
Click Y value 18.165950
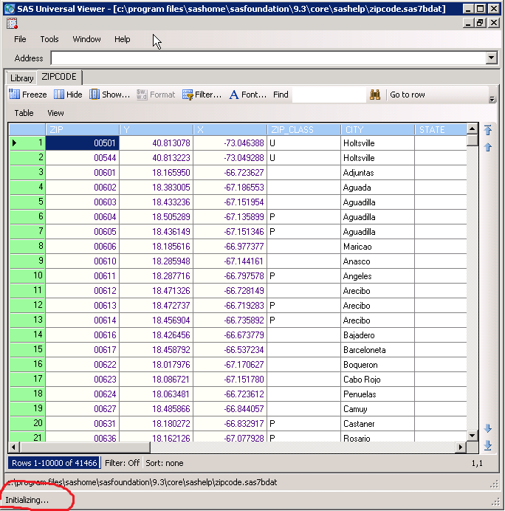(157, 172)
